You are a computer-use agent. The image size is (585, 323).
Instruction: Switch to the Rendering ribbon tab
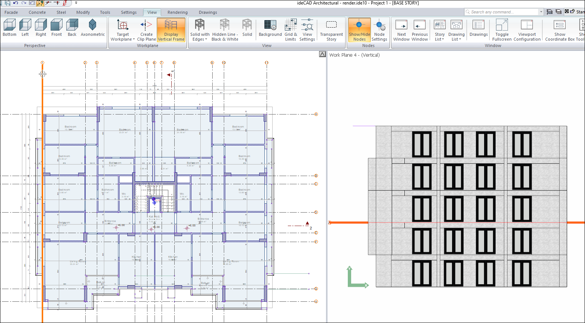[177, 12]
